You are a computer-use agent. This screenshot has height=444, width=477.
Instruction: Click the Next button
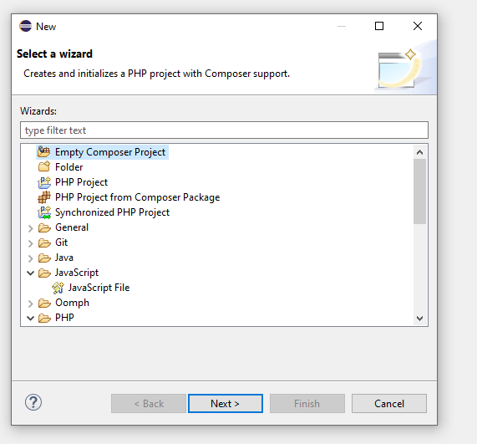click(x=225, y=404)
